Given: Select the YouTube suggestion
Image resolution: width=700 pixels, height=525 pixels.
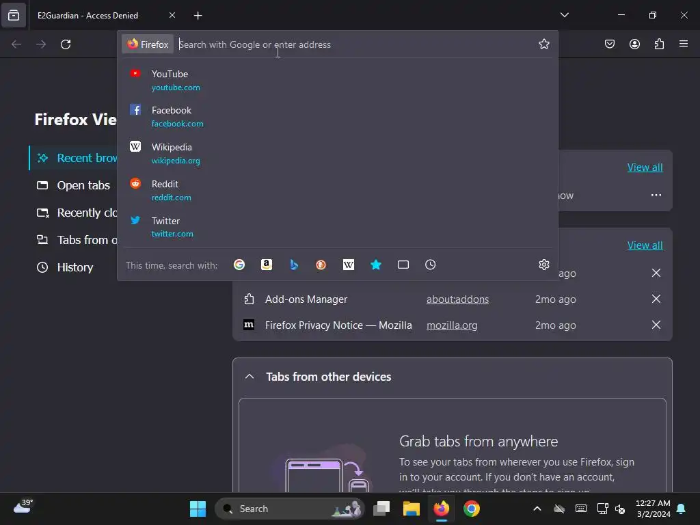Looking at the screenshot, I should click(338, 80).
